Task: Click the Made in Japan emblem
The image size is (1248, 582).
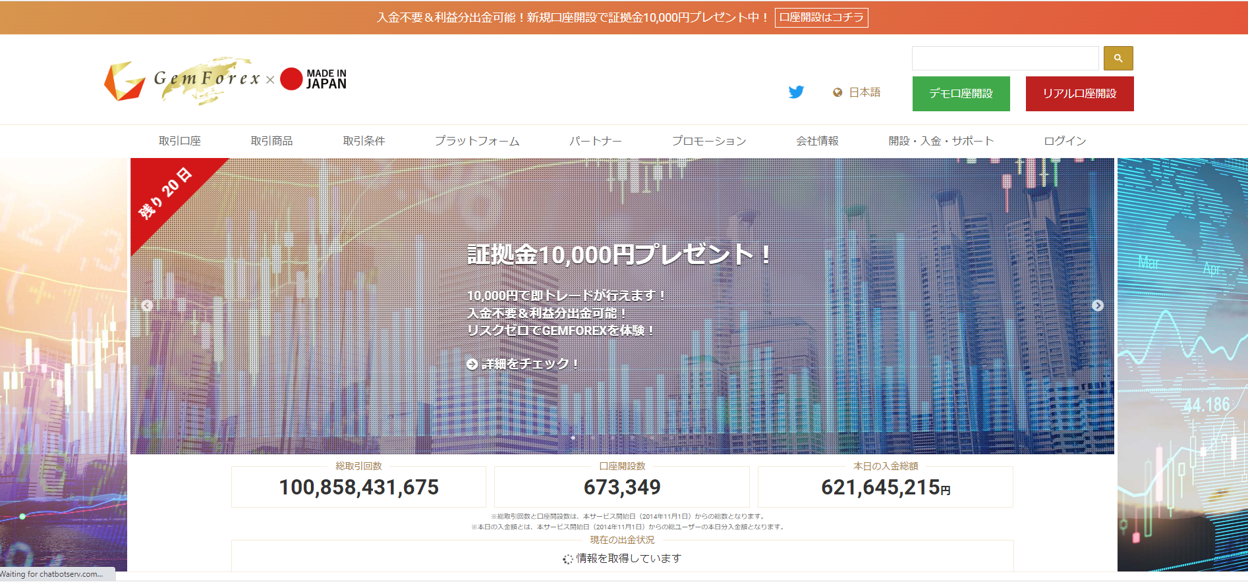Action: (x=314, y=79)
